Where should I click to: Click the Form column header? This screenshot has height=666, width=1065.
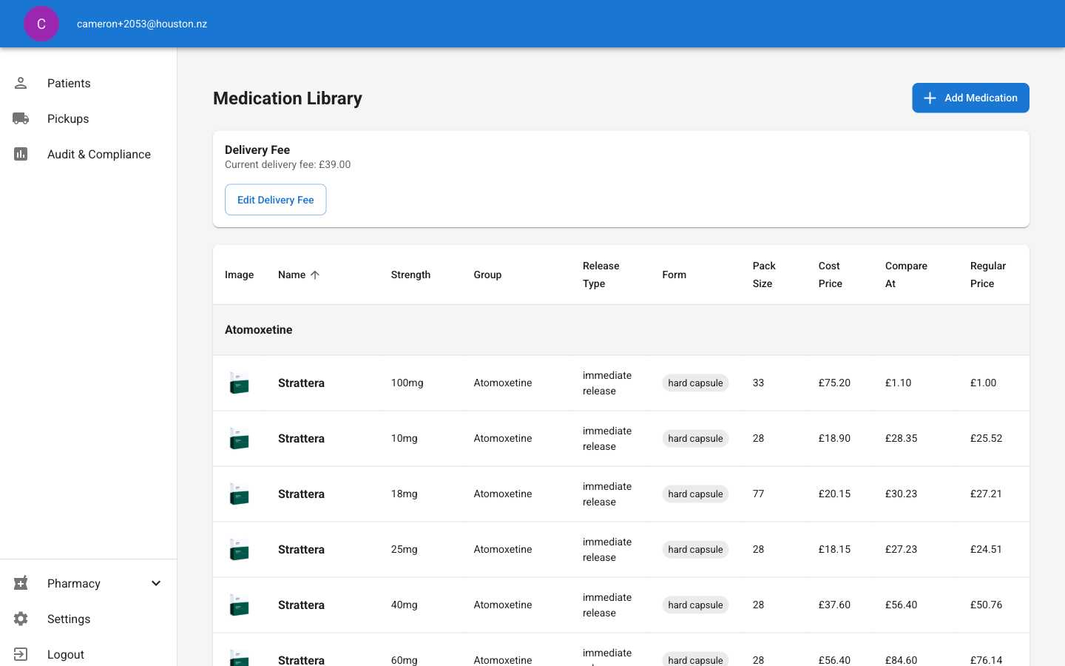674,275
